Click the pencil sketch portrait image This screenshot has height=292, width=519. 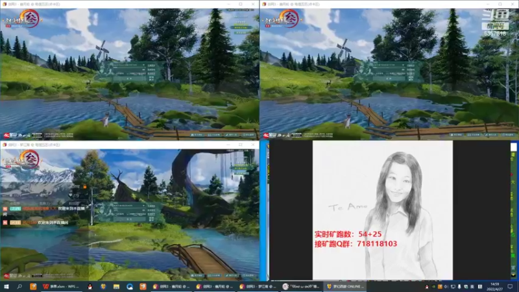point(383,210)
